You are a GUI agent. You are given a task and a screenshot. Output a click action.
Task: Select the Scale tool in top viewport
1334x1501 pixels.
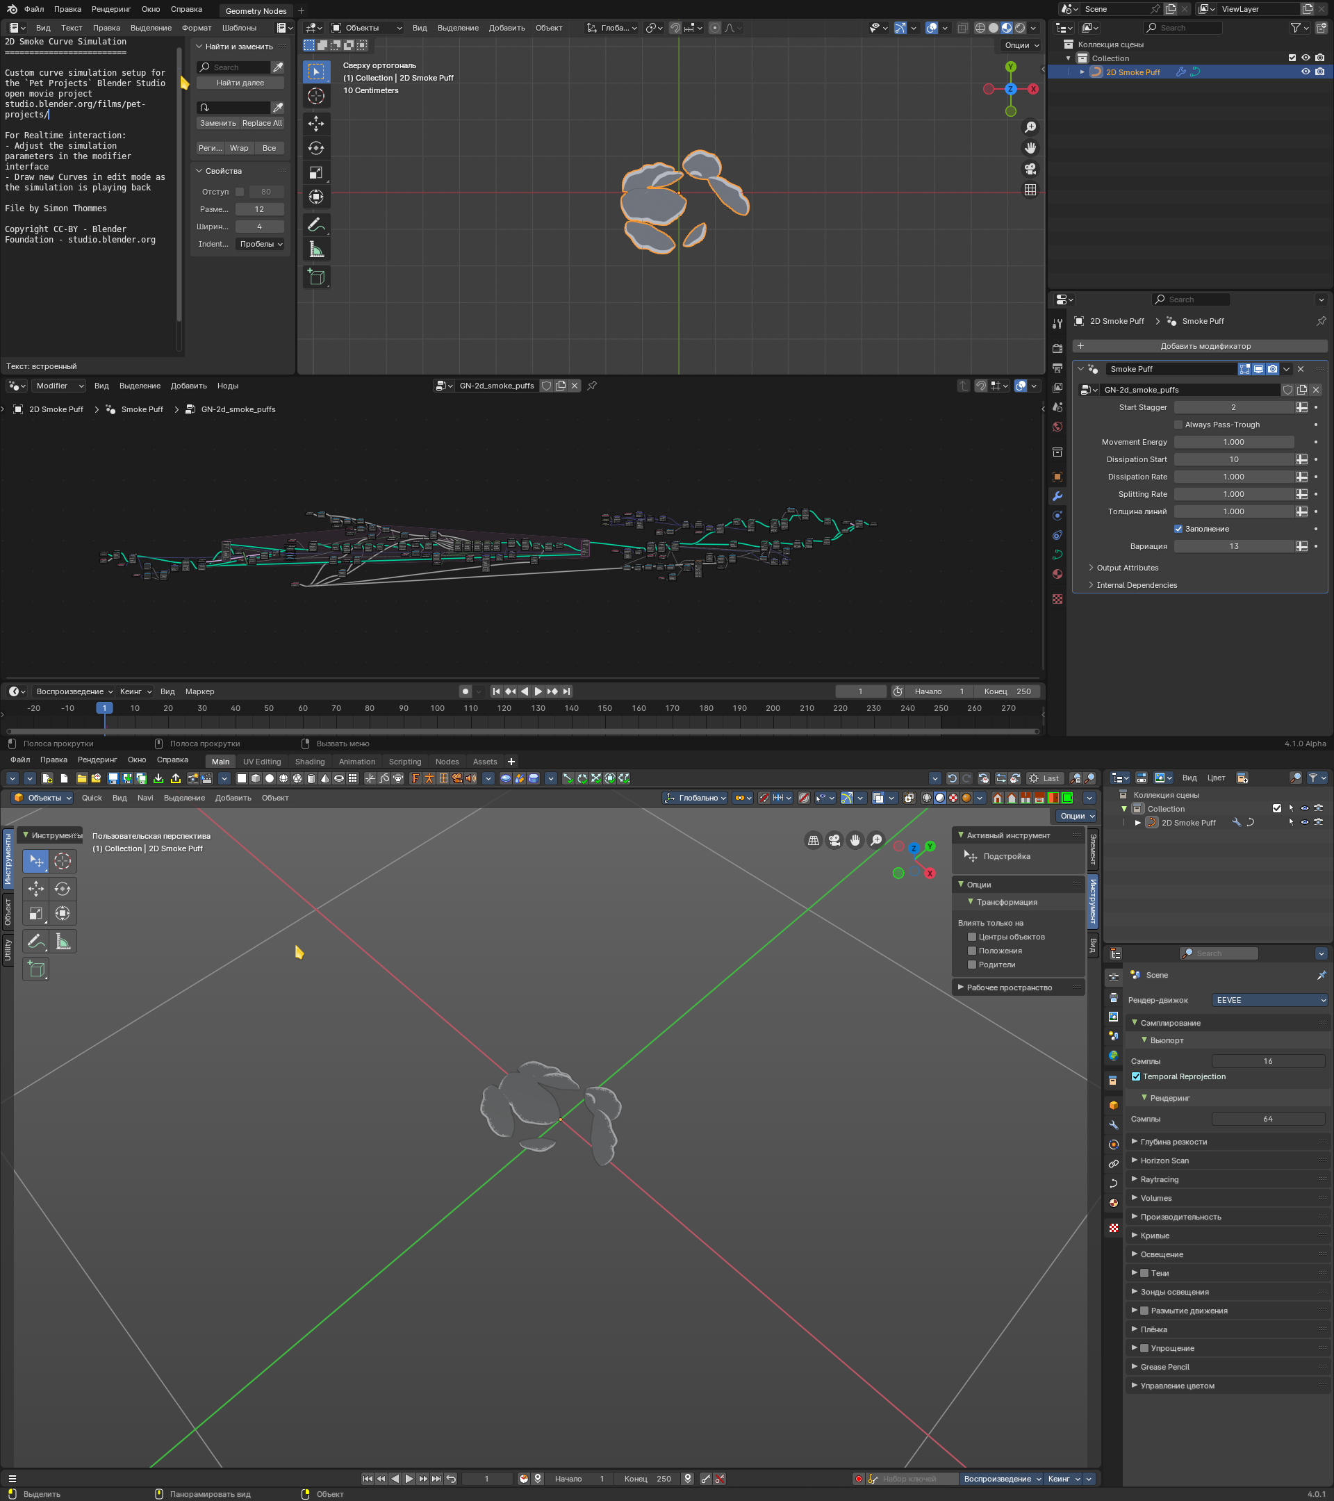click(315, 172)
